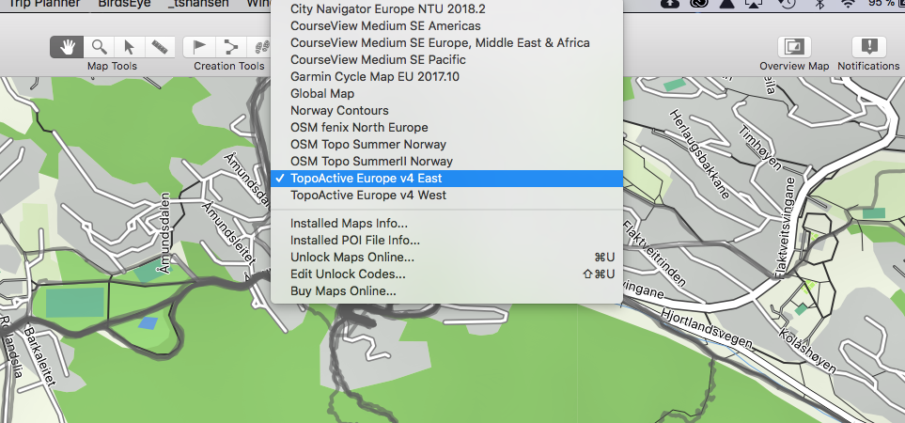This screenshot has width=905, height=423.
Task: Select the New Waypoint flag tool
Action: [x=198, y=47]
